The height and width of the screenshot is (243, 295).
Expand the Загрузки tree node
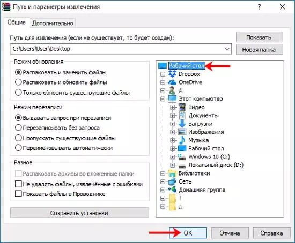[172, 124]
